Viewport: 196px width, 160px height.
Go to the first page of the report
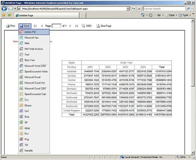(35, 26)
